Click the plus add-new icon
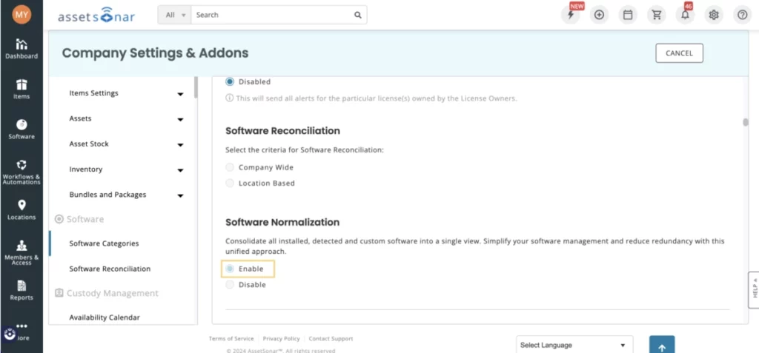Image resolution: width=759 pixels, height=353 pixels. [x=599, y=15]
